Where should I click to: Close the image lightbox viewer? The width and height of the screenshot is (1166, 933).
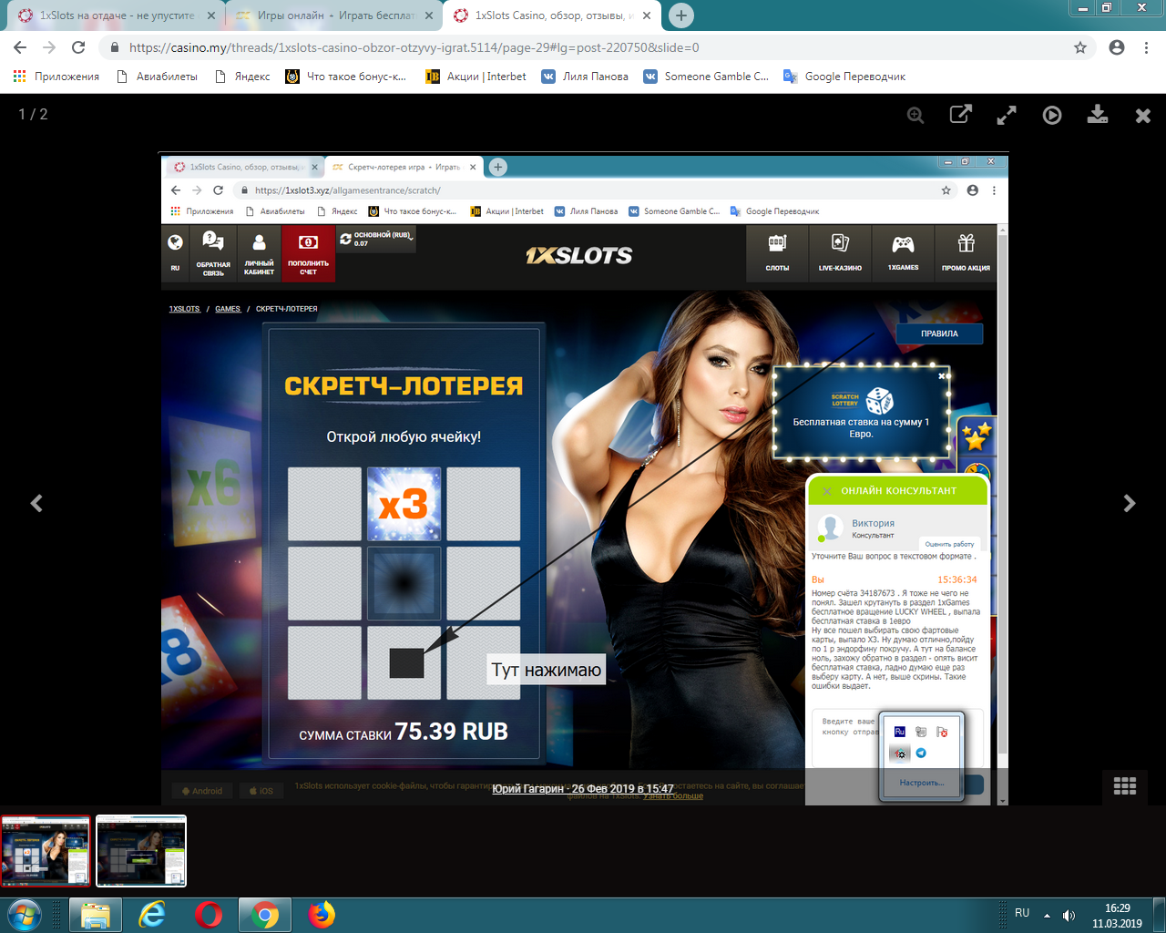(x=1143, y=115)
